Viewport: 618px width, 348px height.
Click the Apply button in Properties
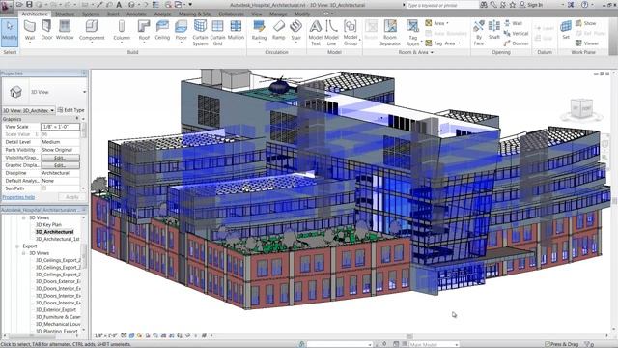coord(72,196)
